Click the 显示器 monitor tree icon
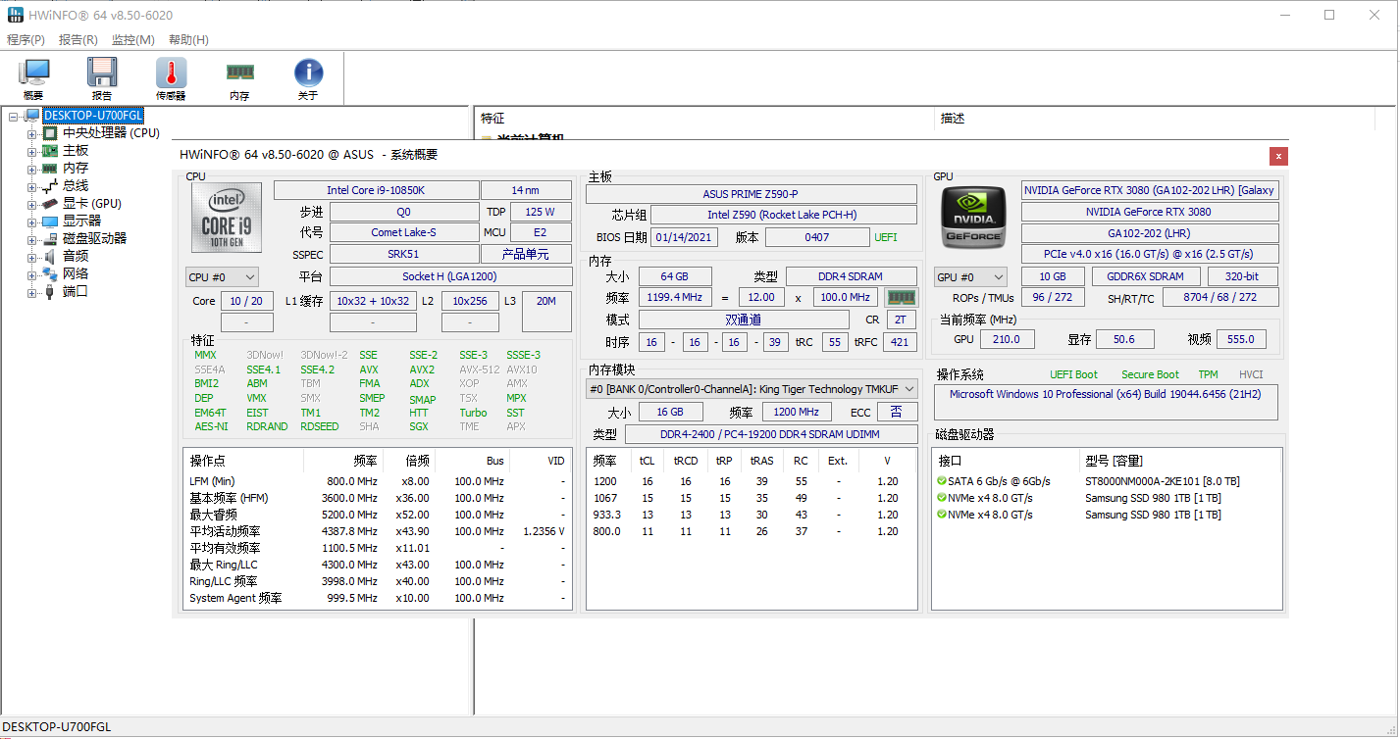Image resolution: width=1400 pixels, height=739 pixels. click(x=50, y=222)
